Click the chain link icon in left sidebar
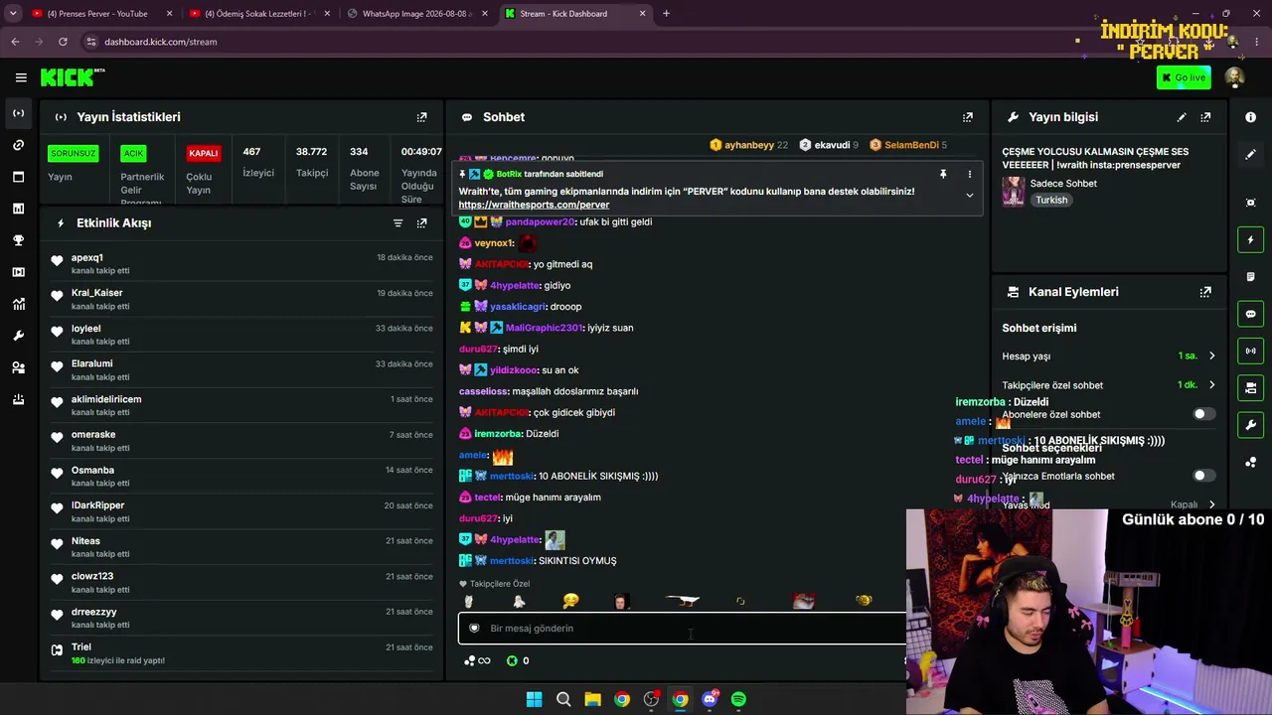Image resolution: width=1272 pixels, height=715 pixels. tap(19, 145)
